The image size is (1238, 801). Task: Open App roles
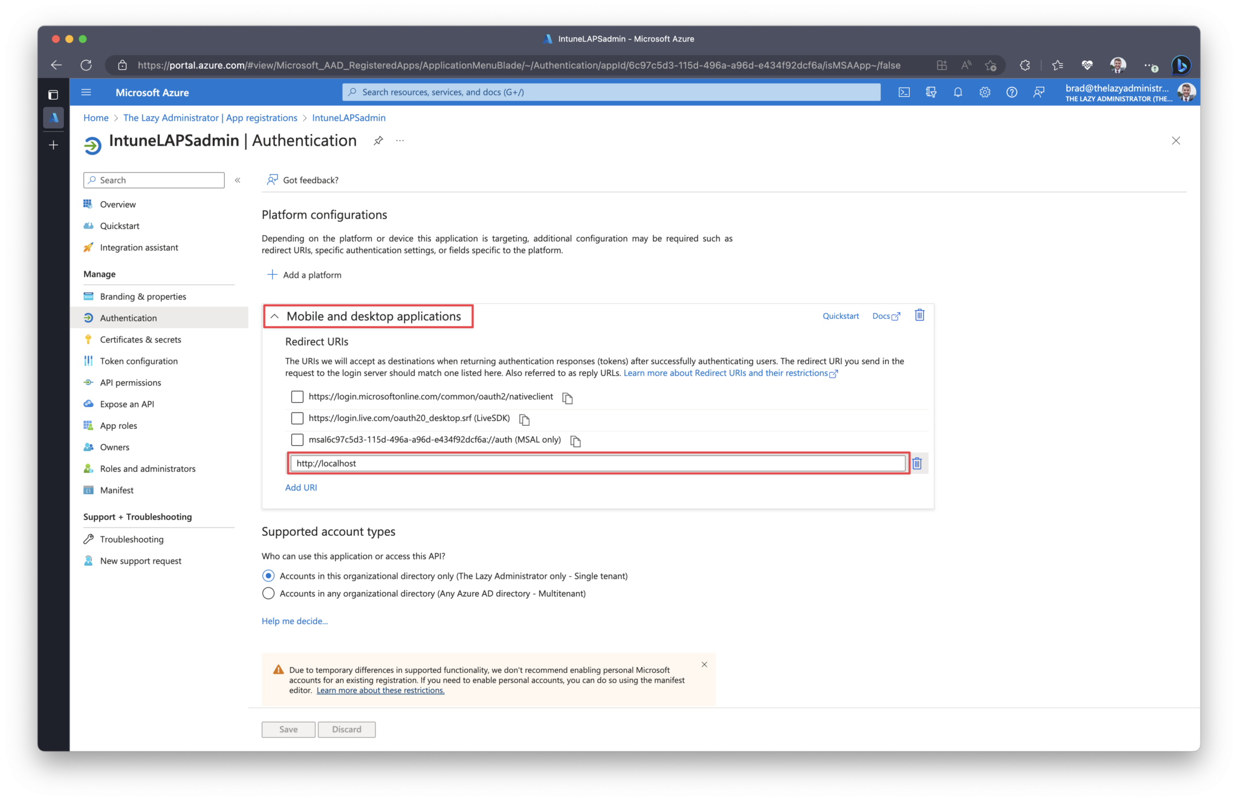[x=118, y=426]
